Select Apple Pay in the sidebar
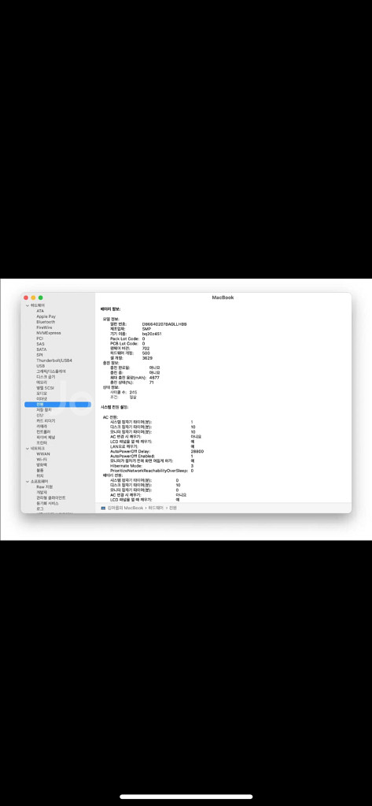 tap(46, 316)
